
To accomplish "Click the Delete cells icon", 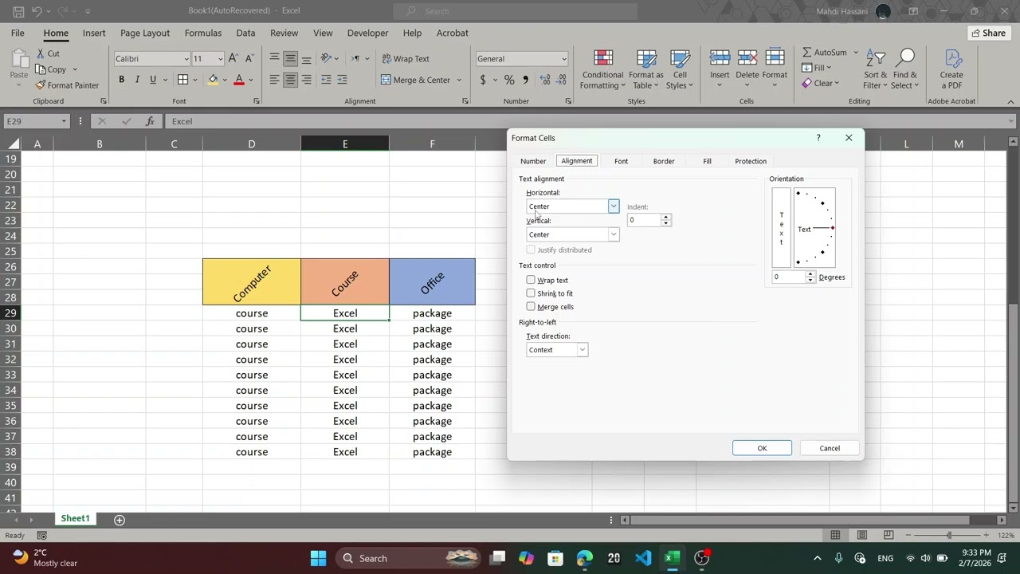I will (x=747, y=58).
